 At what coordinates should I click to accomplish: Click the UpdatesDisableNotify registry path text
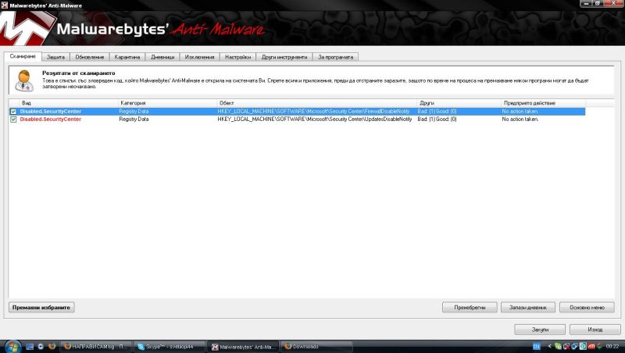[x=315, y=119]
